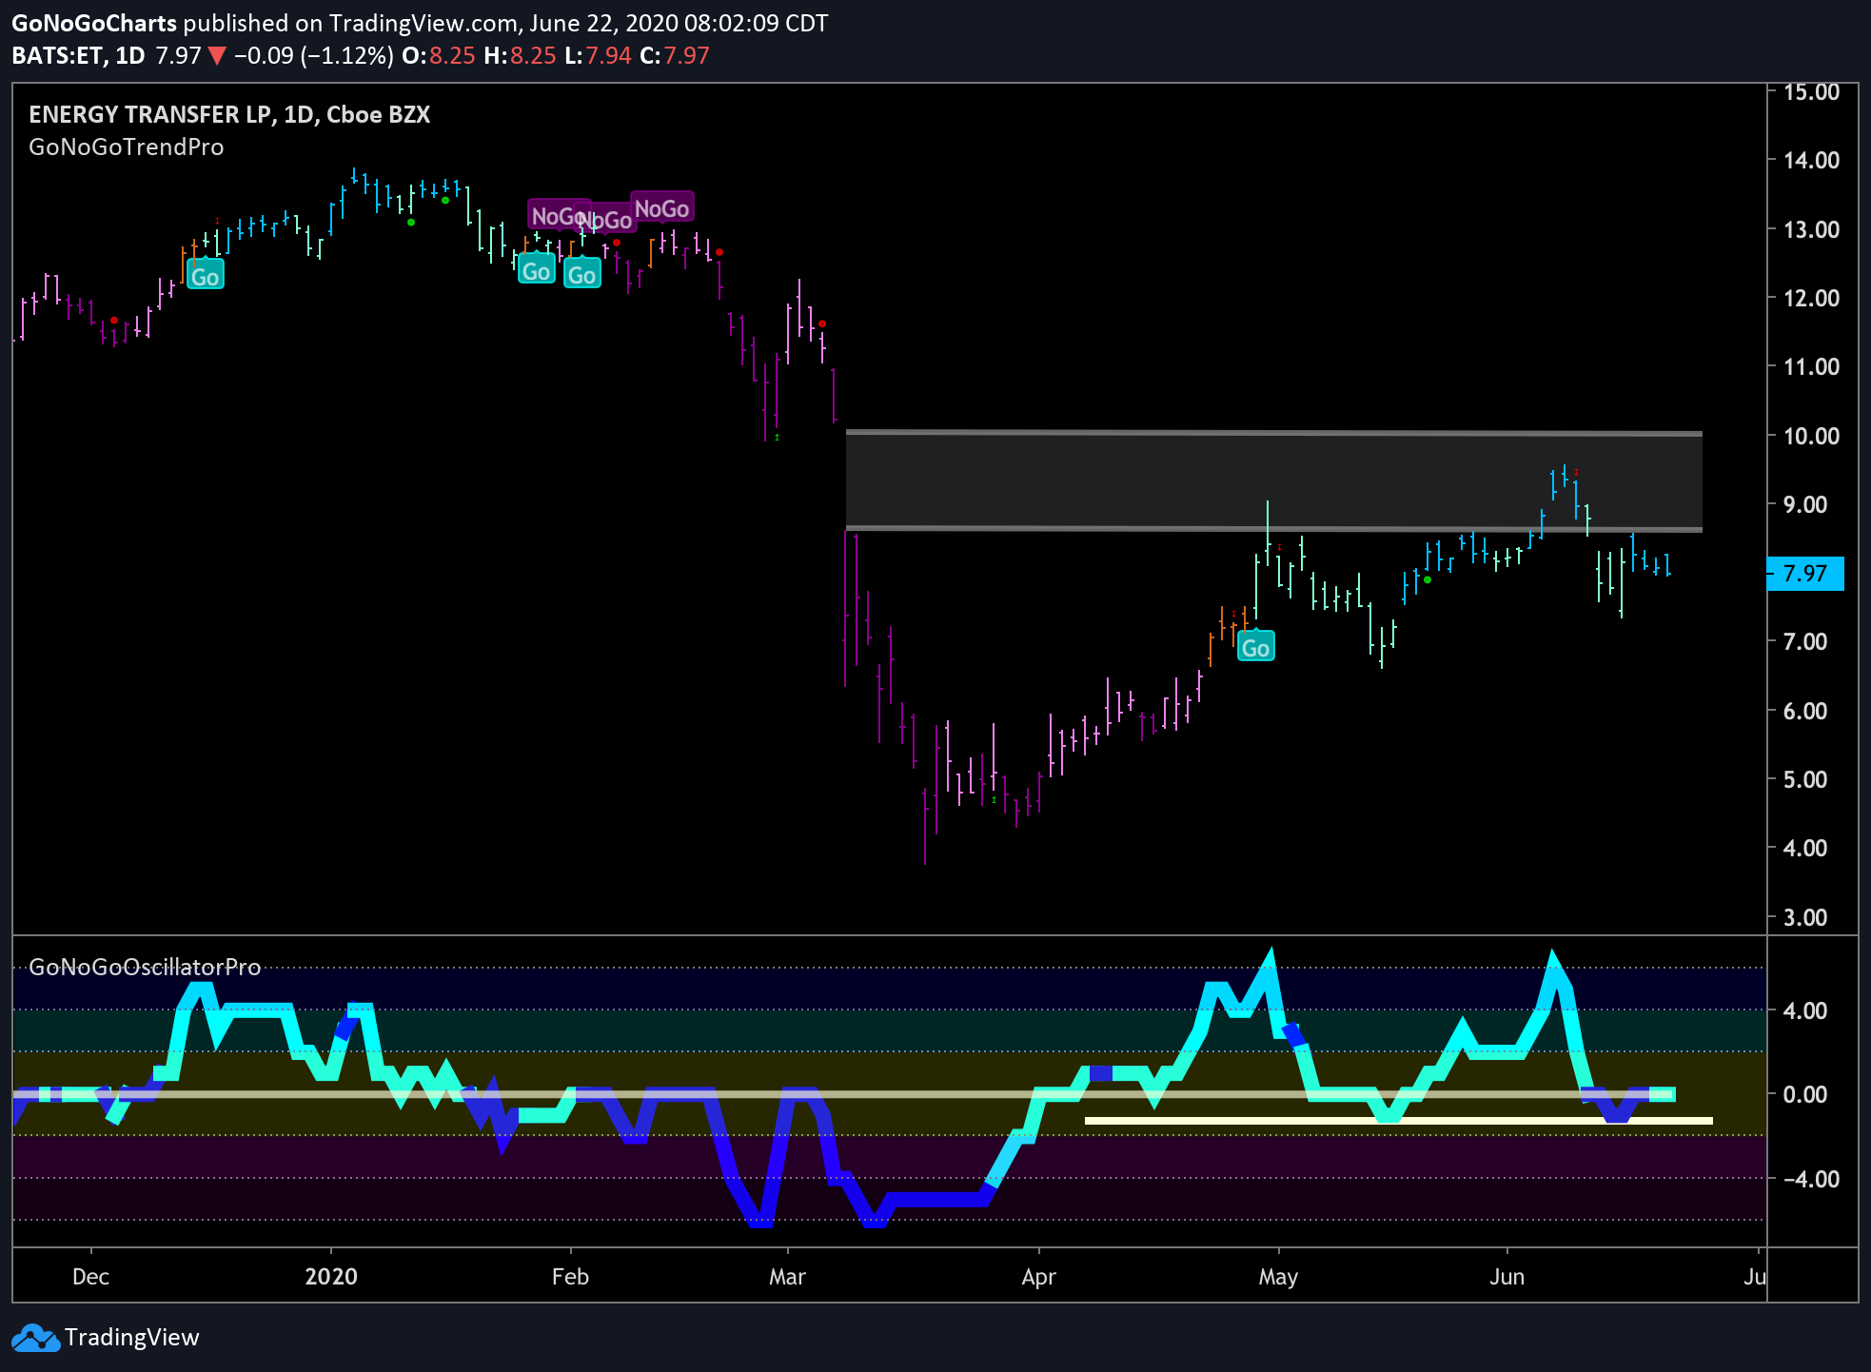
Task: Click the BATS:ET, 1D symbol label
Action: 78,55
